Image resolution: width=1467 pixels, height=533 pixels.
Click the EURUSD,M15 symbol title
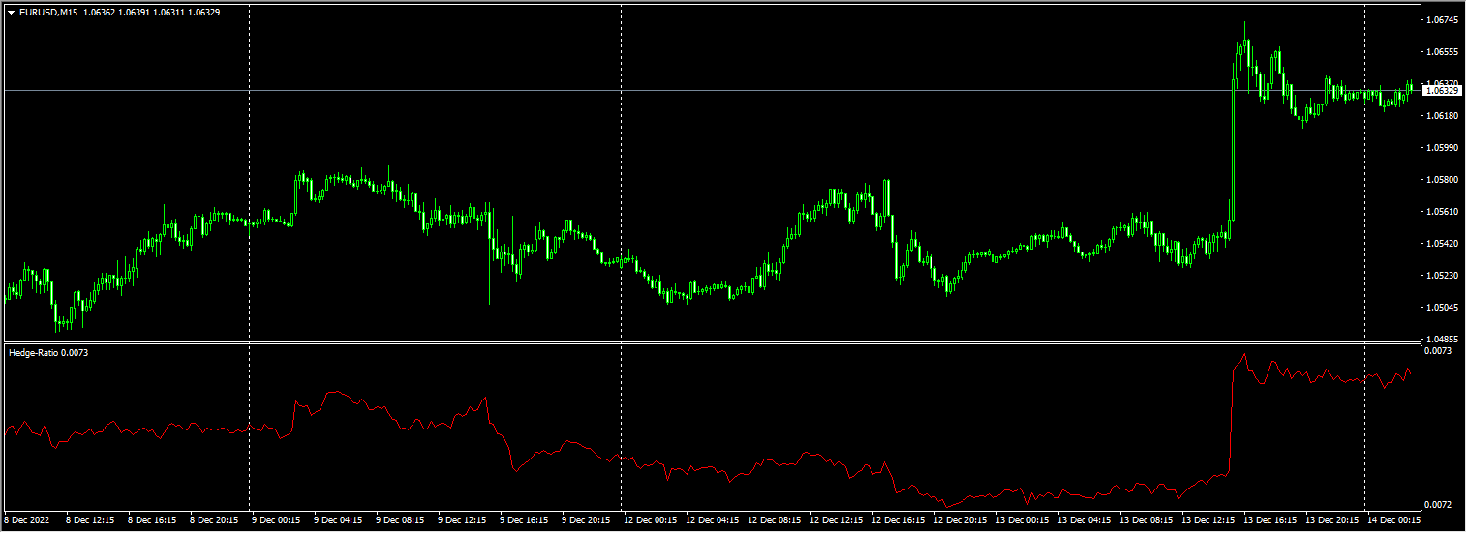pyautogui.click(x=48, y=14)
